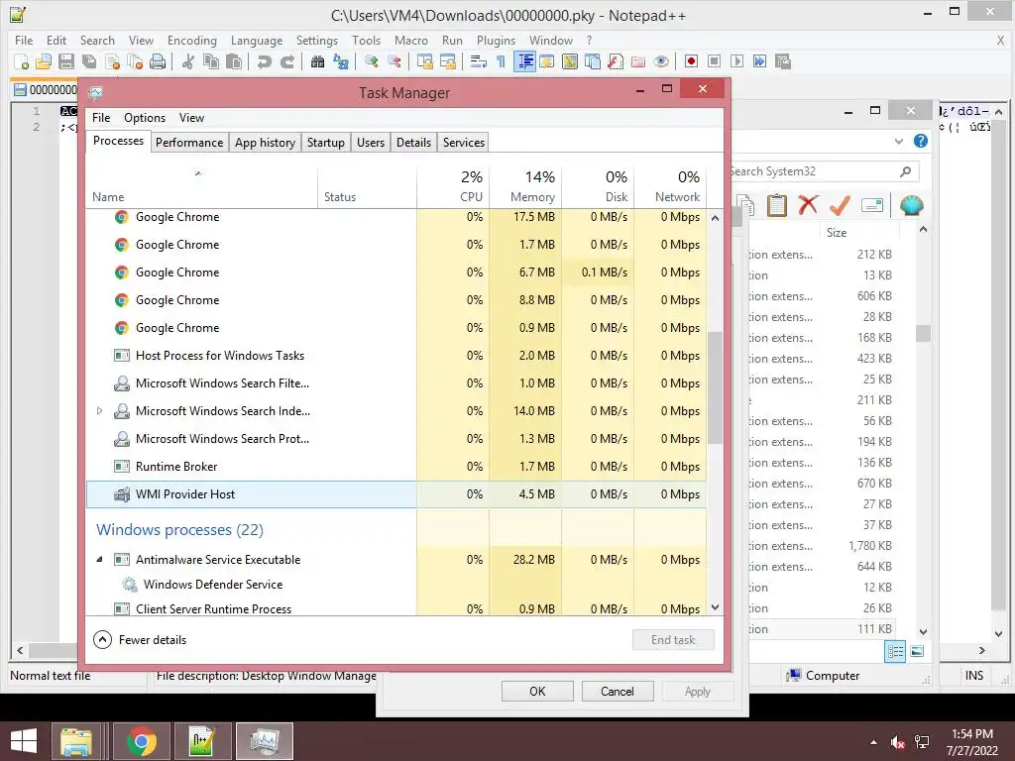Click the red X delete icon in Explorer

point(808,206)
